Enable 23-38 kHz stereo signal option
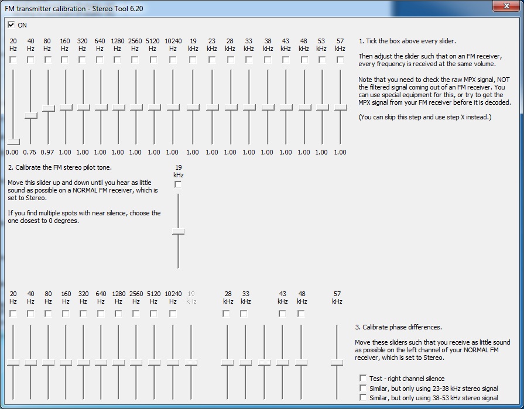This screenshot has width=524, height=409. tap(363, 388)
